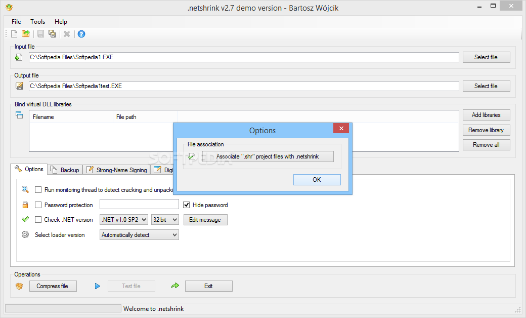Click the Input file add icon

pos(19,57)
